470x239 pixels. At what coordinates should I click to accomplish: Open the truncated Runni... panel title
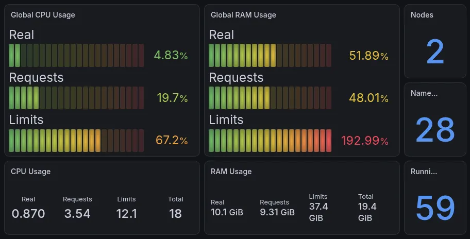[424, 172]
